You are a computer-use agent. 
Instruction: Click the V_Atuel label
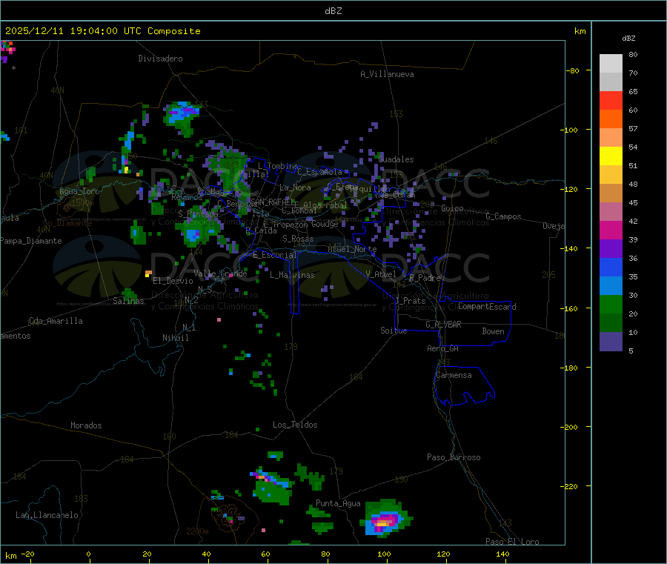[x=381, y=274]
